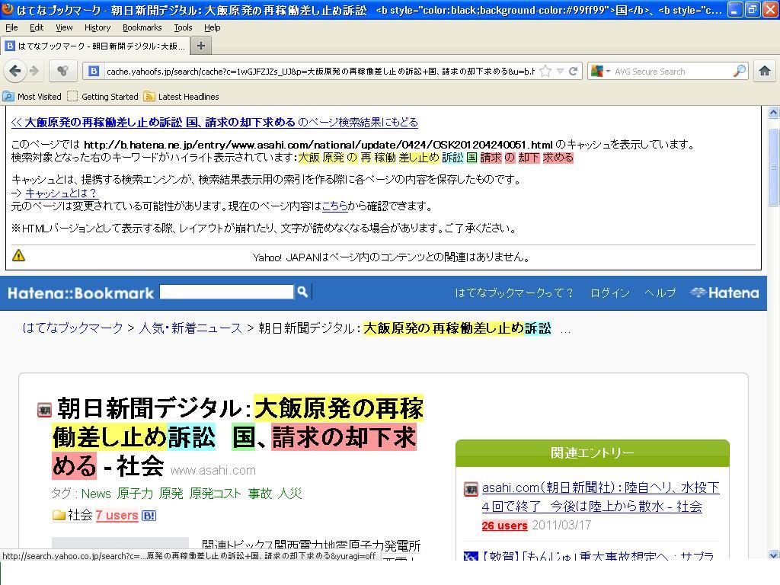The height and width of the screenshot is (585, 780).
Task: Click the 原発コスト tag
Action: 215,494
